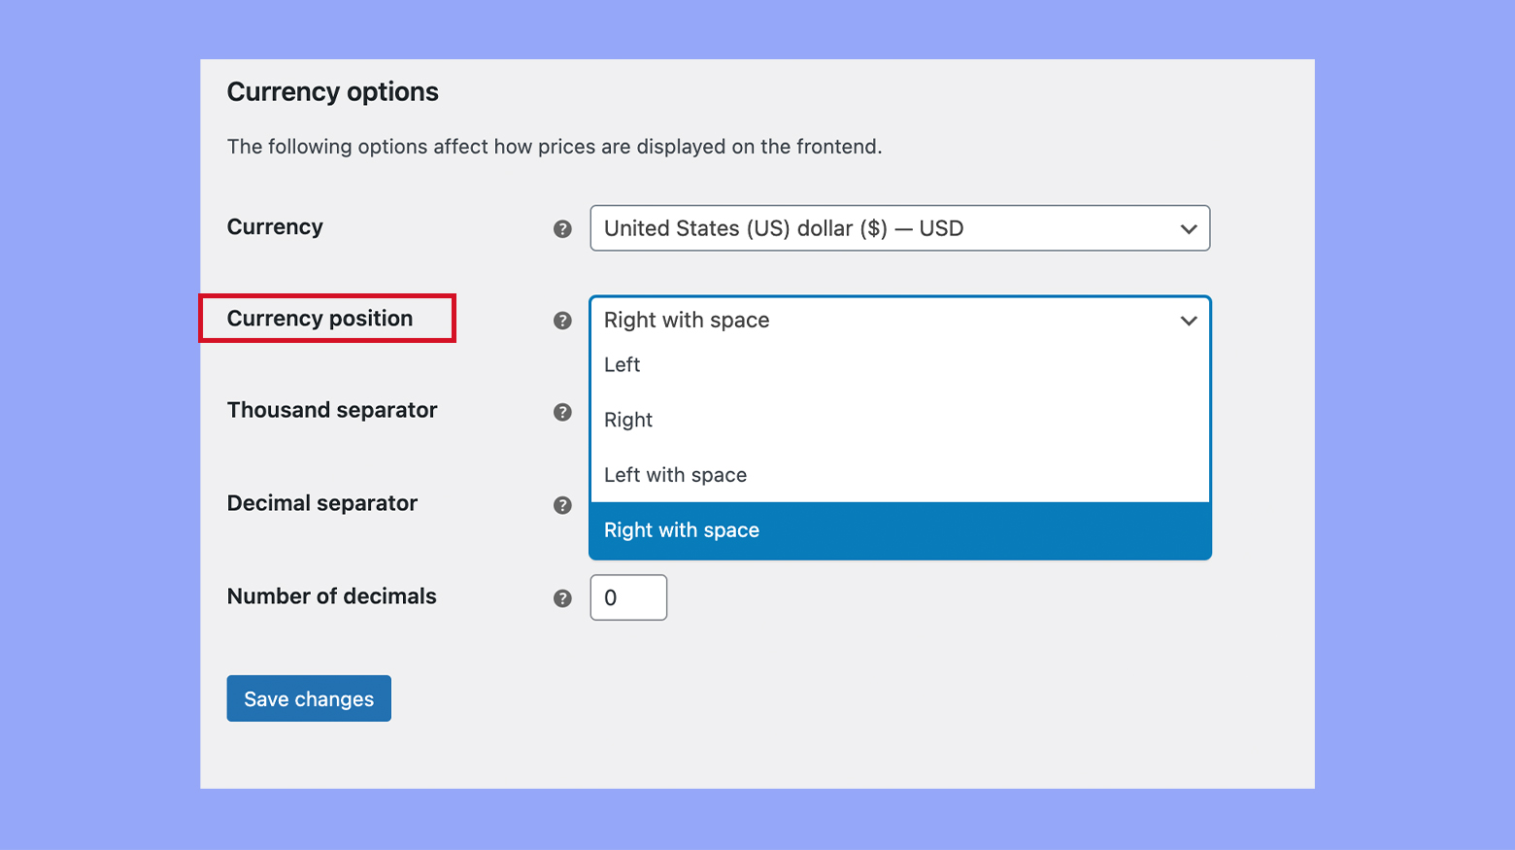This screenshot has width=1515, height=850.
Task: Open the Number of decimals help tooltip
Action: [562, 598]
